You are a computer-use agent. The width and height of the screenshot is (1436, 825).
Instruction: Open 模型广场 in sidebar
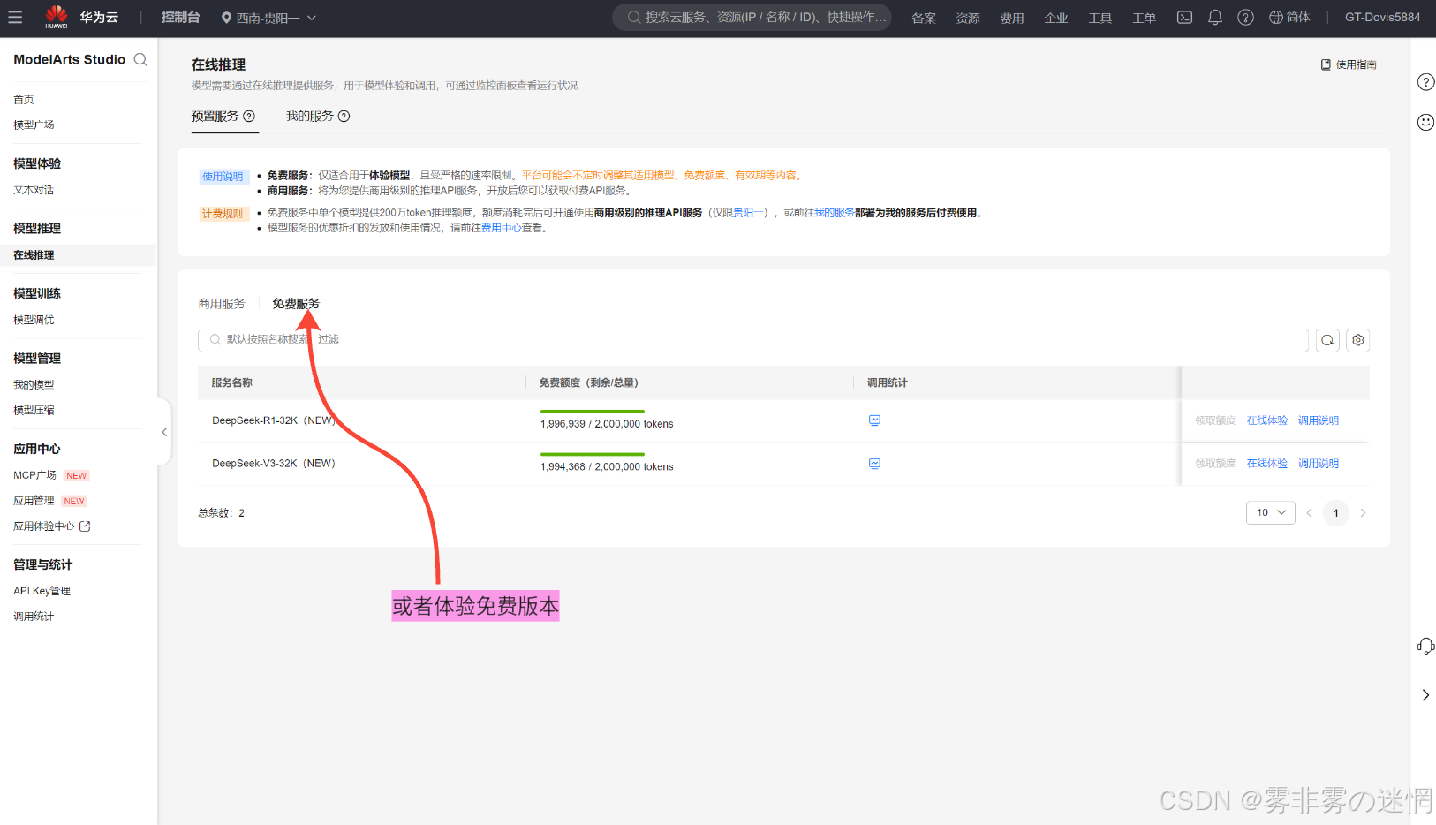coord(34,125)
